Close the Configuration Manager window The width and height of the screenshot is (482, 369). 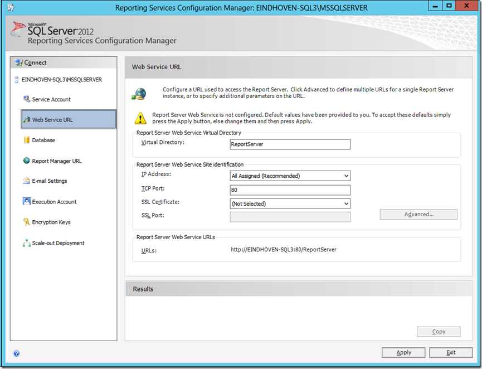(467, 6)
